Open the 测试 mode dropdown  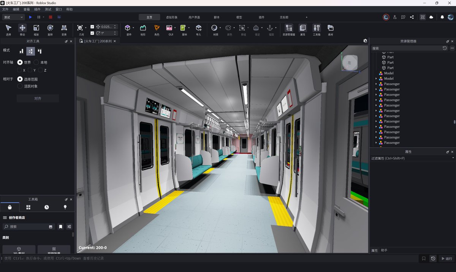coord(13,17)
